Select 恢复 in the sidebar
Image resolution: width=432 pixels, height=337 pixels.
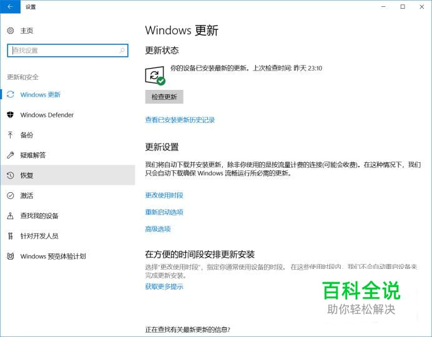67,175
